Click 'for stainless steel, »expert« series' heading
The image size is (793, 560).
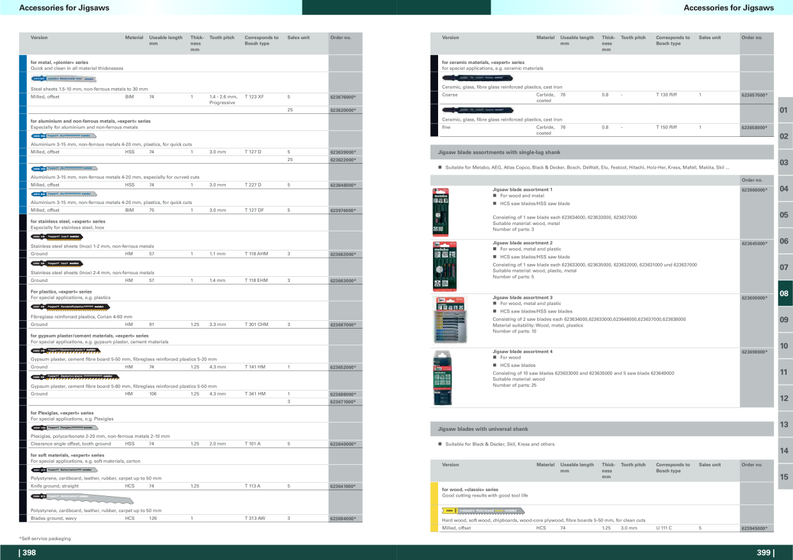coord(68,221)
